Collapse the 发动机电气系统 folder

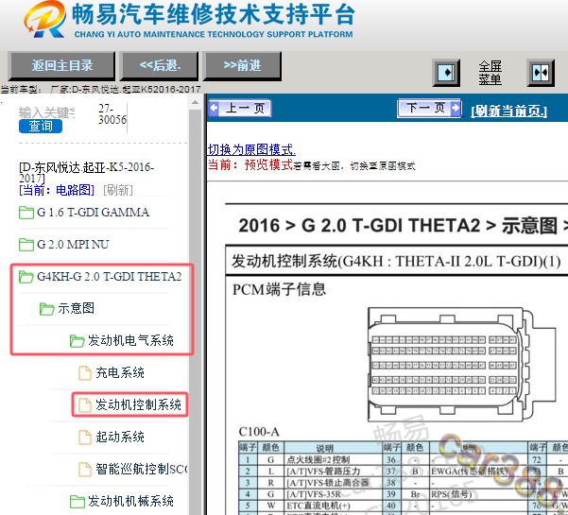pos(130,340)
